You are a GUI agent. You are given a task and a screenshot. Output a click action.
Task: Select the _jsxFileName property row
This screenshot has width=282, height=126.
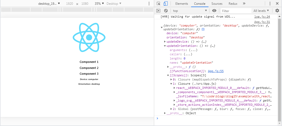click(224, 96)
